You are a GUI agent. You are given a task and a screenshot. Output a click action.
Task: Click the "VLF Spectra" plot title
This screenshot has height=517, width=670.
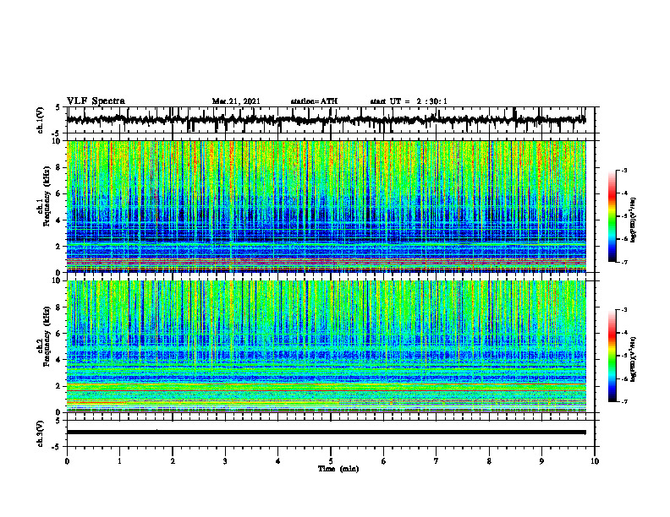[x=96, y=101]
